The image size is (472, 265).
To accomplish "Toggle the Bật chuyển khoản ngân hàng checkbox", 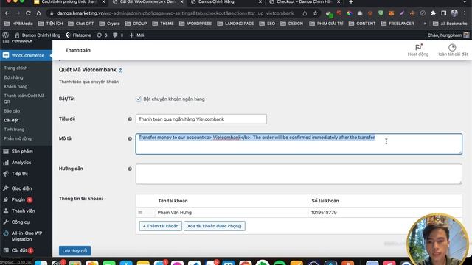I will (x=138, y=99).
